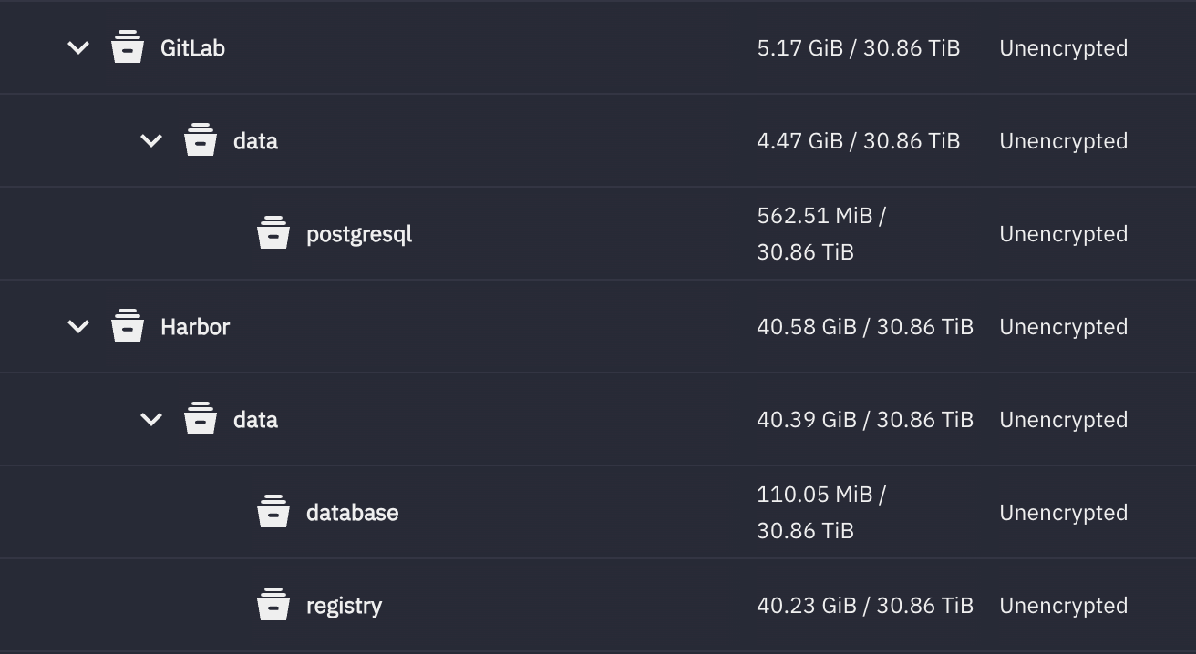Click the Harbor dataset name

[194, 326]
